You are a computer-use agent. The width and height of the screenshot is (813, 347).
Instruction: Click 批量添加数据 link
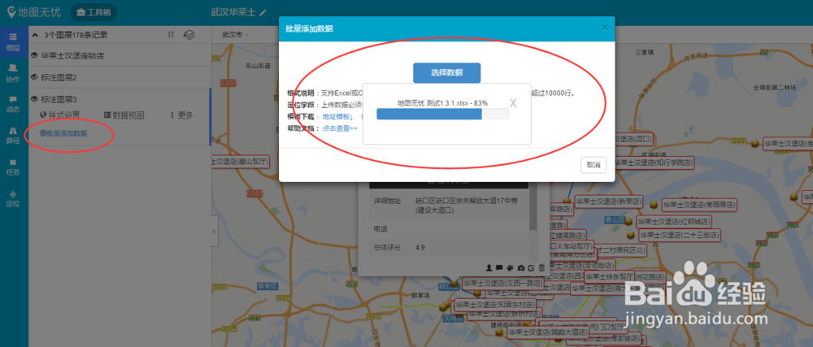pyautogui.click(x=63, y=133)
